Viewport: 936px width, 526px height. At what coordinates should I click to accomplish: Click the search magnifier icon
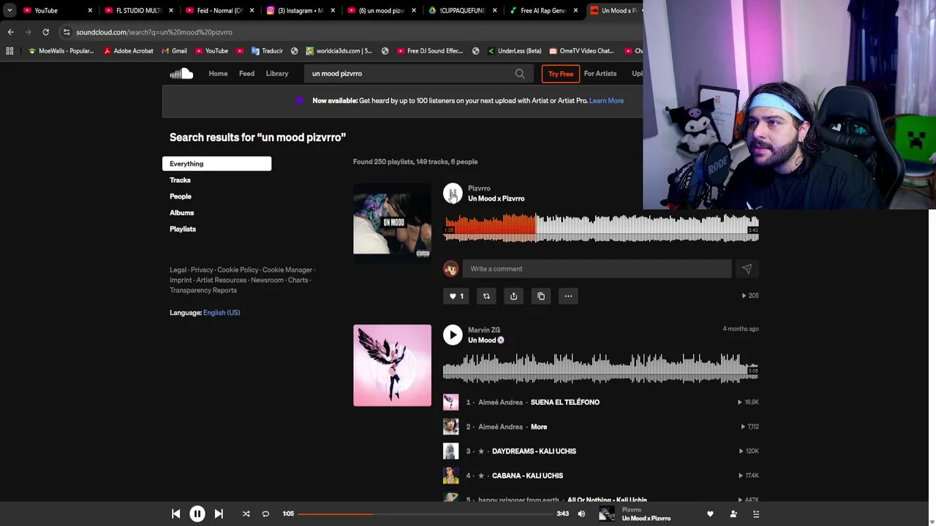point(520,74)
